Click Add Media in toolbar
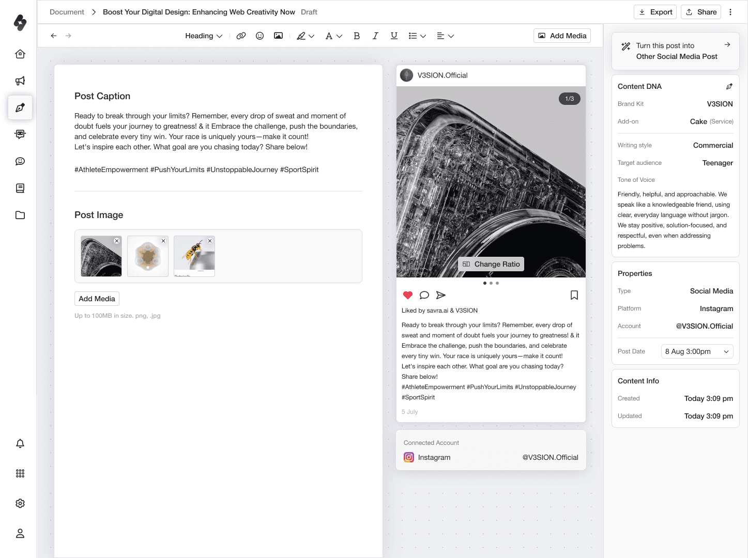The height and width of the screenshot is (558, 748). (x=562, y=36)
